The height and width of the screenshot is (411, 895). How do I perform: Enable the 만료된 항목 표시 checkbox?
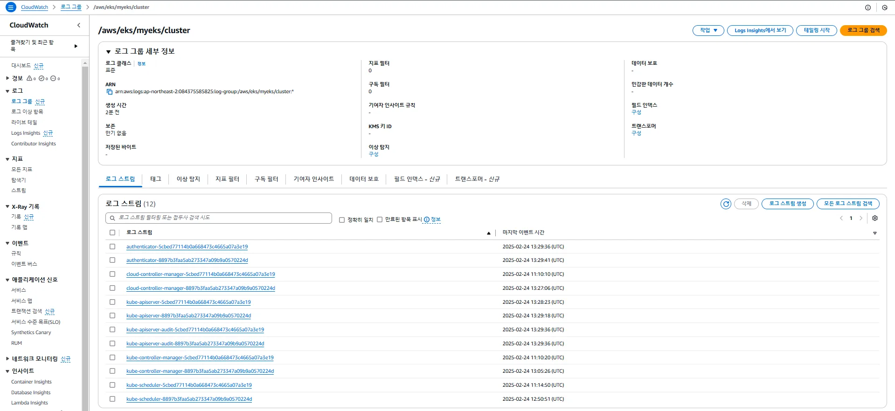(380, 219)
